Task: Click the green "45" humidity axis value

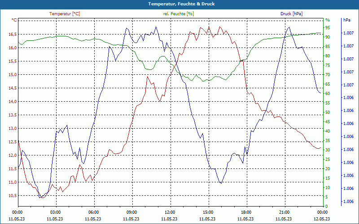Action: coord(328,122)
